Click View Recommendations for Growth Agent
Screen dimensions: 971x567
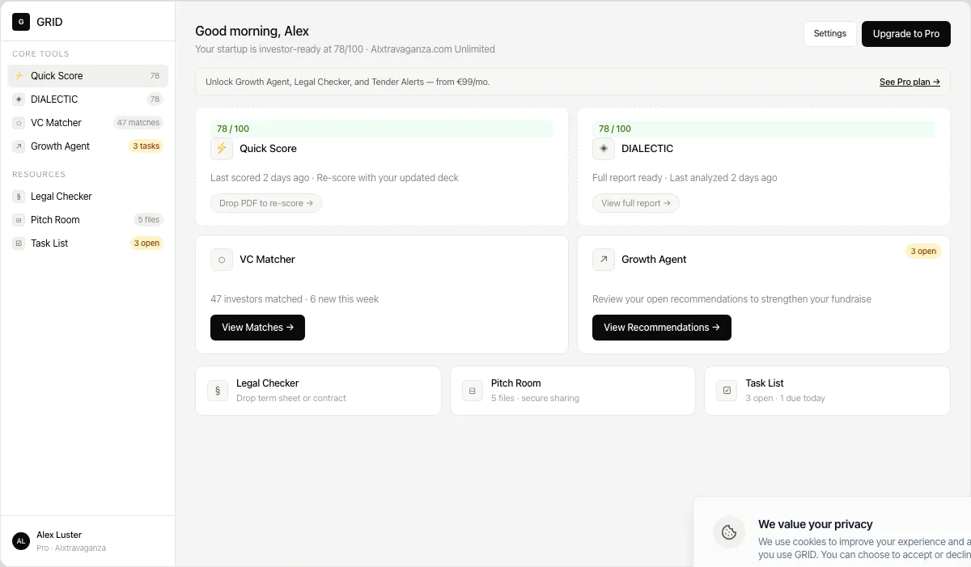pos(661,327)
